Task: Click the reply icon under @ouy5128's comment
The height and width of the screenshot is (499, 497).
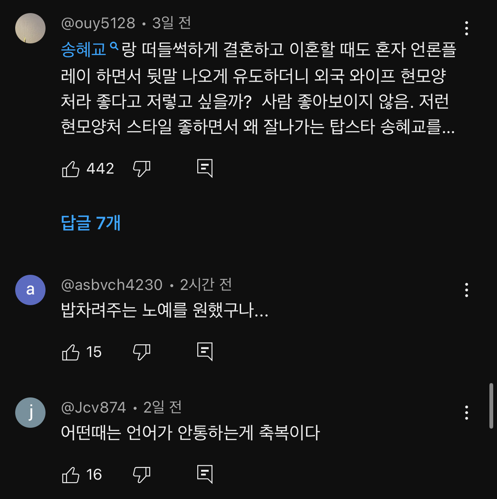Action: click(205, 167)
